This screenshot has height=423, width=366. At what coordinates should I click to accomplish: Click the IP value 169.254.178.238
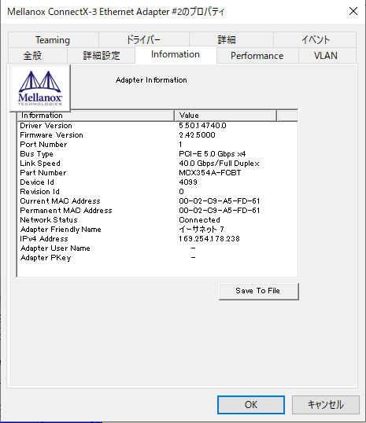[x=209, y=239]
